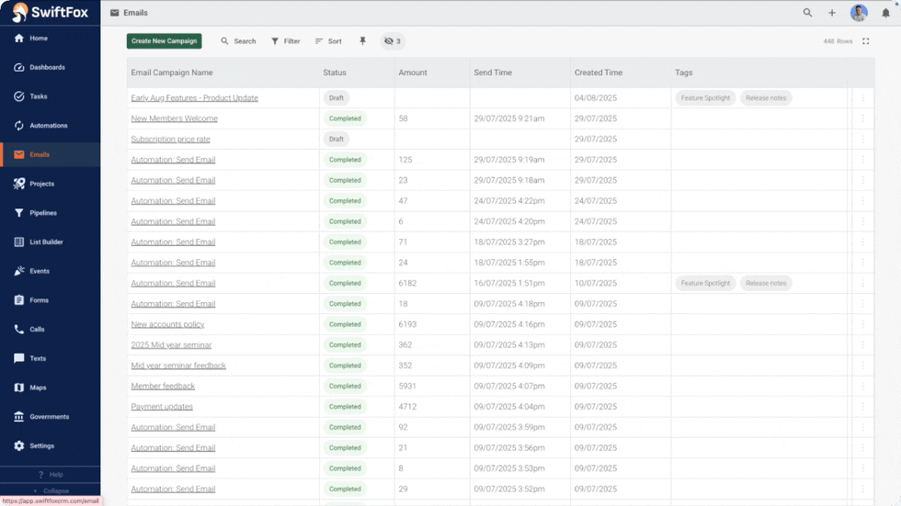
Task: Open row menu for Subscription price rate
Action: point(862,139)
